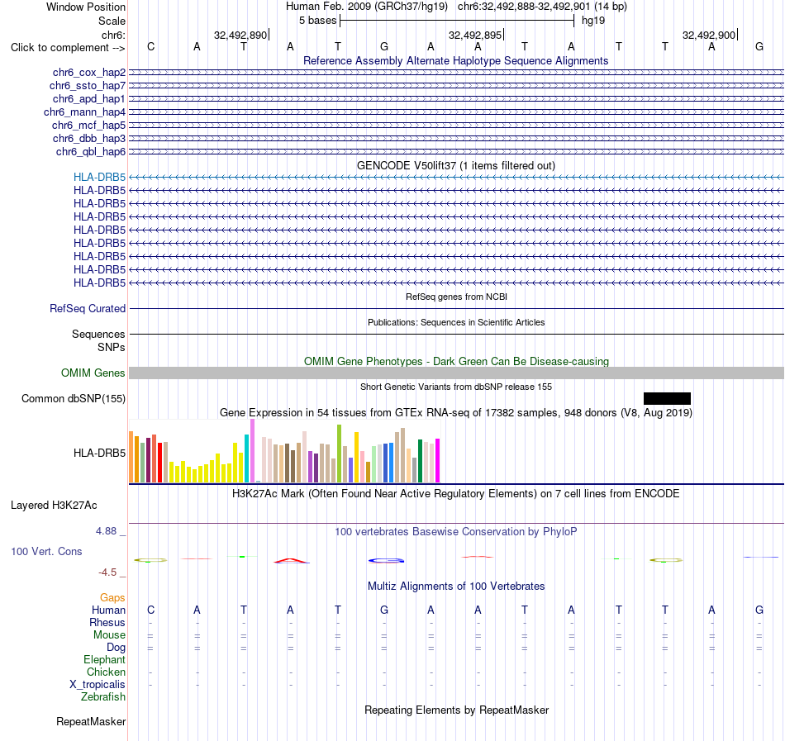Open the Multiz Alignments of 100 Vertebrates title
Viewport: 785px width, 741px height.
456,586
